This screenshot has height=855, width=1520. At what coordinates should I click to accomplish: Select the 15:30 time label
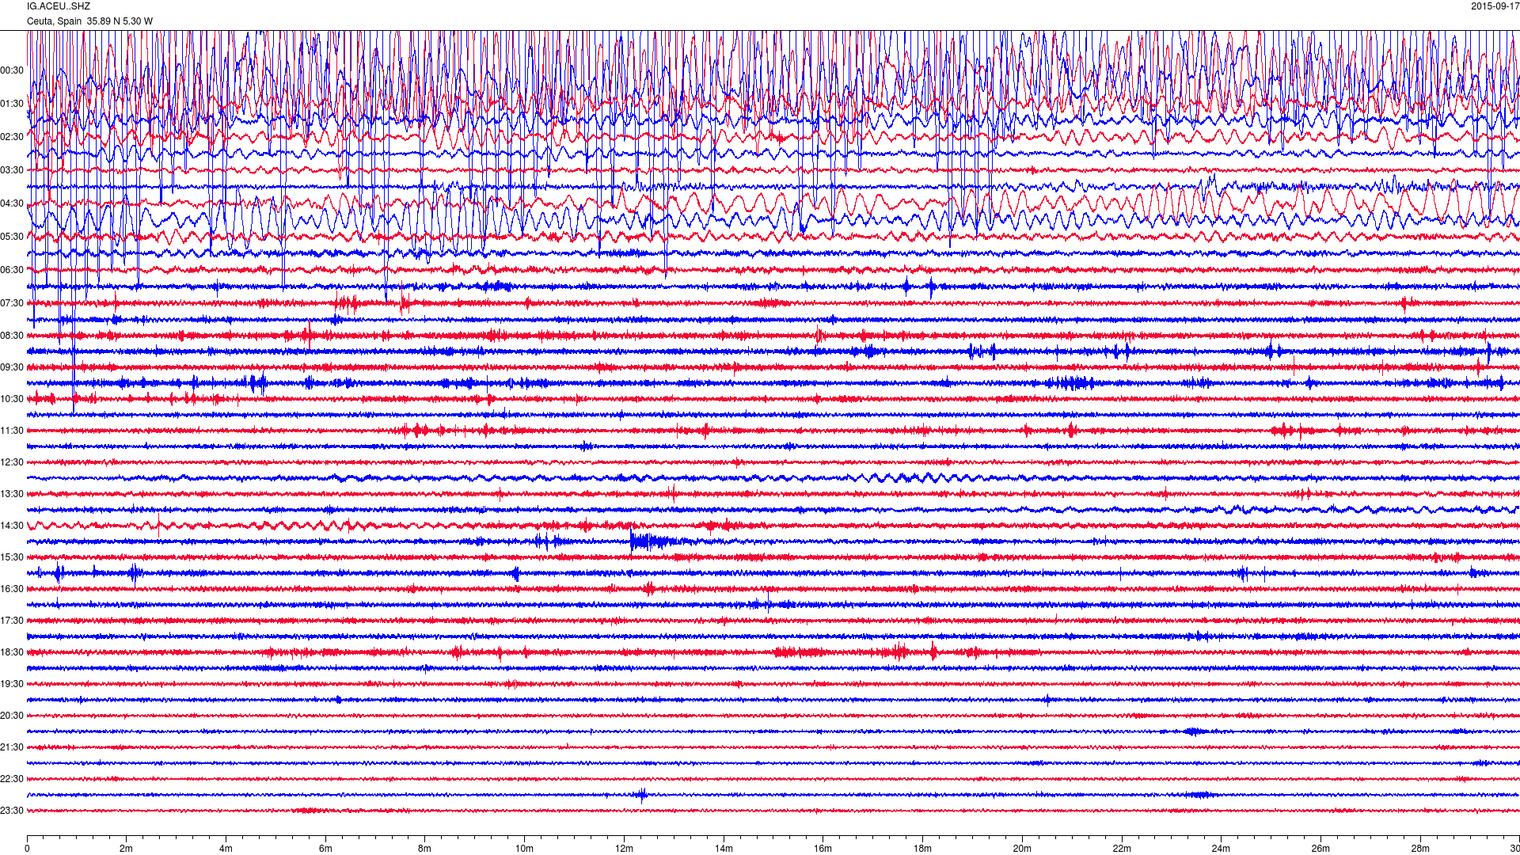12,557
